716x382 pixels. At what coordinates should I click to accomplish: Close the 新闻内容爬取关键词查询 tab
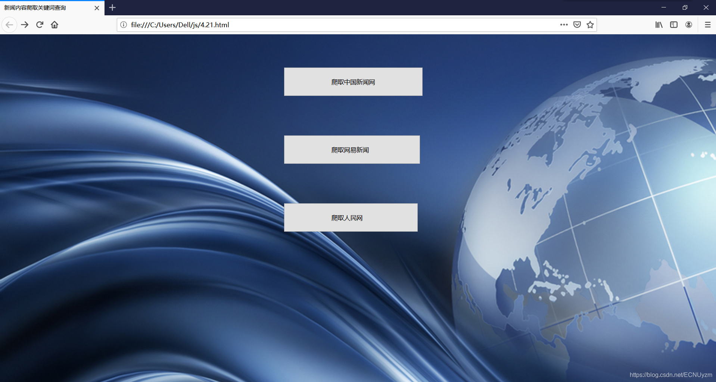(x=97, y=8)
